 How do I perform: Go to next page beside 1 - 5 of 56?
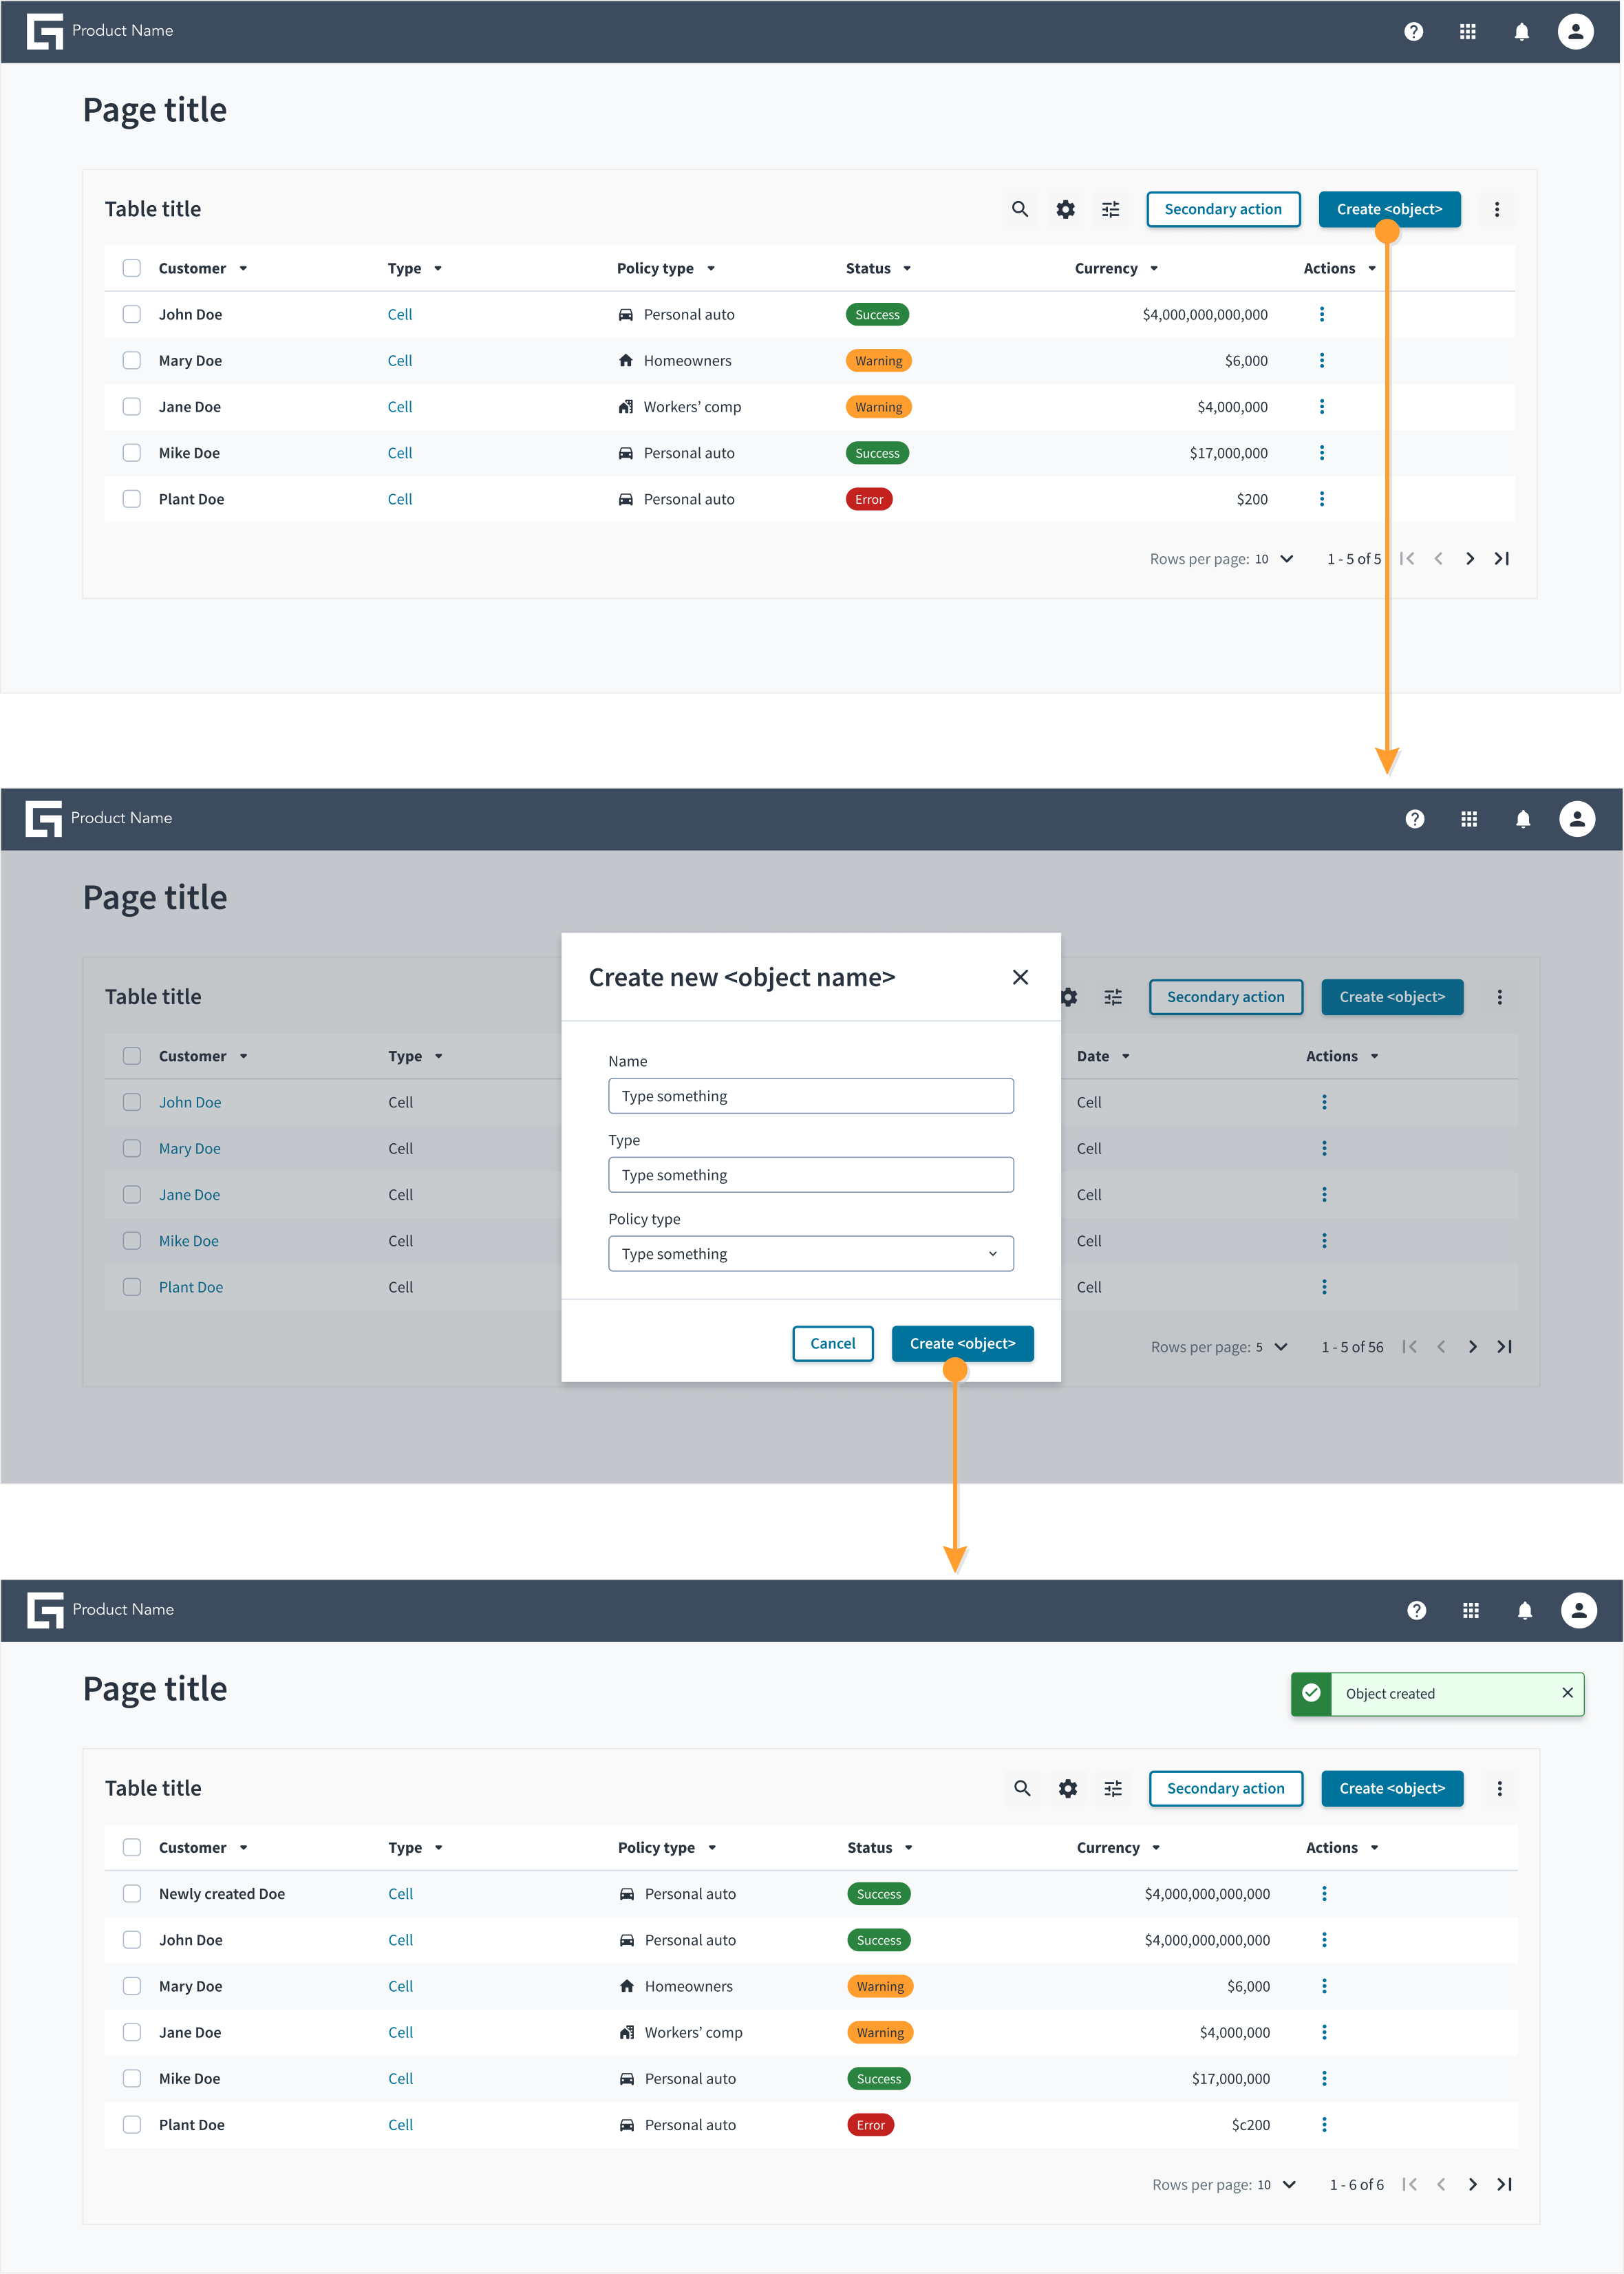(x=1472, y=1347)
